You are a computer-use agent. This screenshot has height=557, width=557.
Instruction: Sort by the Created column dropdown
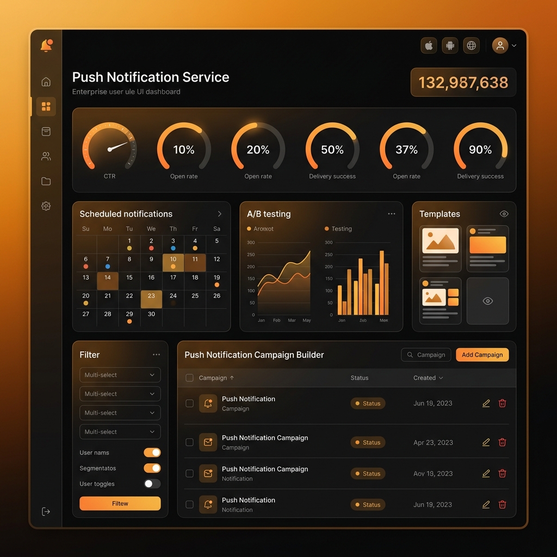[428, 377]
